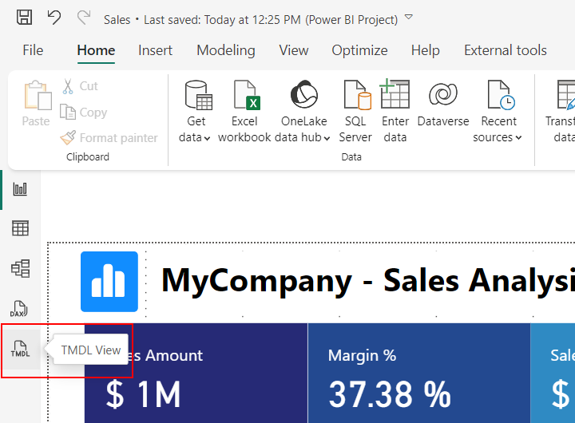Select Report view icon in sidebar
Screen dimensions: 575x423
click(21, 189)
